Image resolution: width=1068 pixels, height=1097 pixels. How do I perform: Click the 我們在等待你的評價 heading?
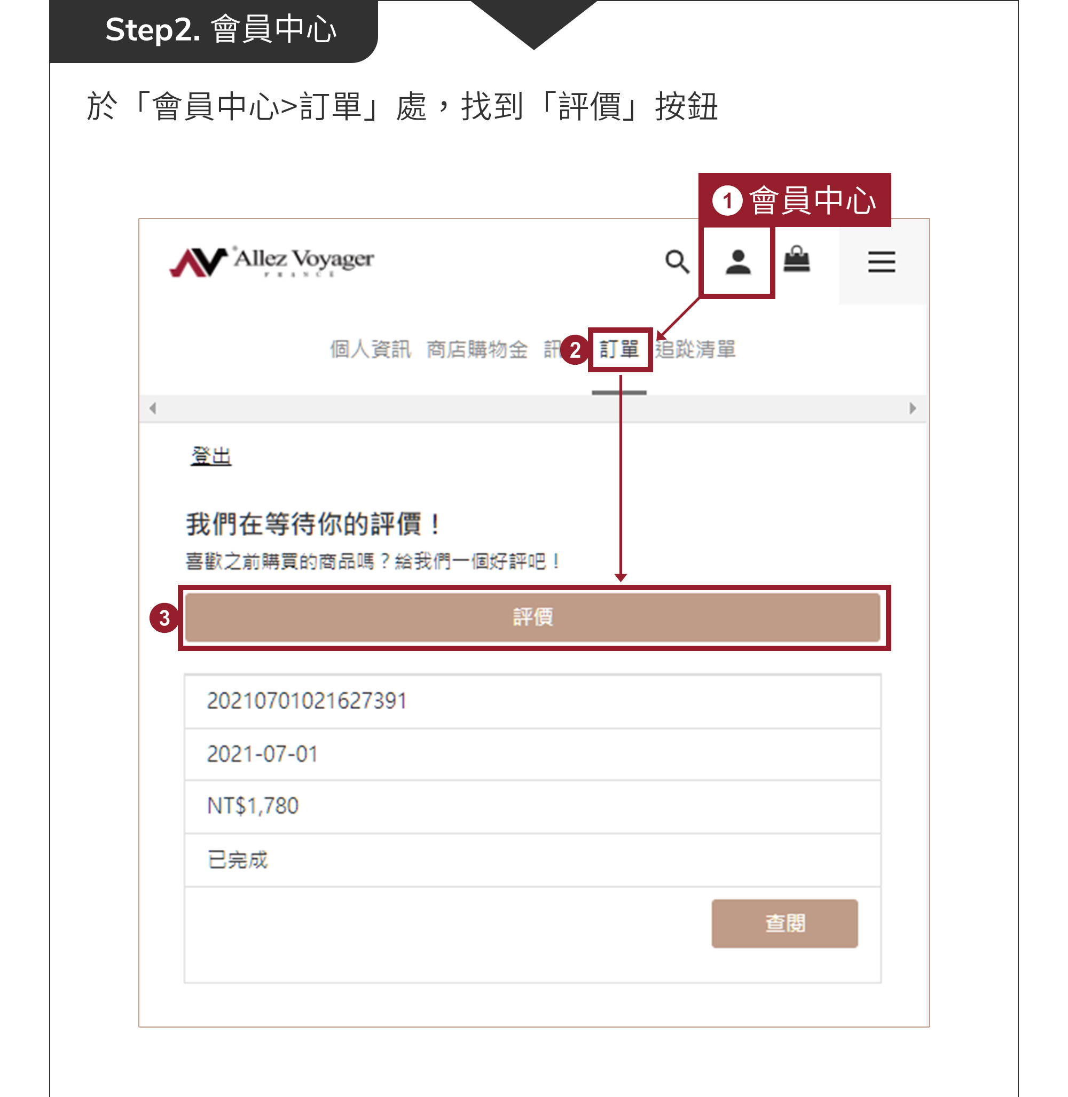tap(313, 524)
